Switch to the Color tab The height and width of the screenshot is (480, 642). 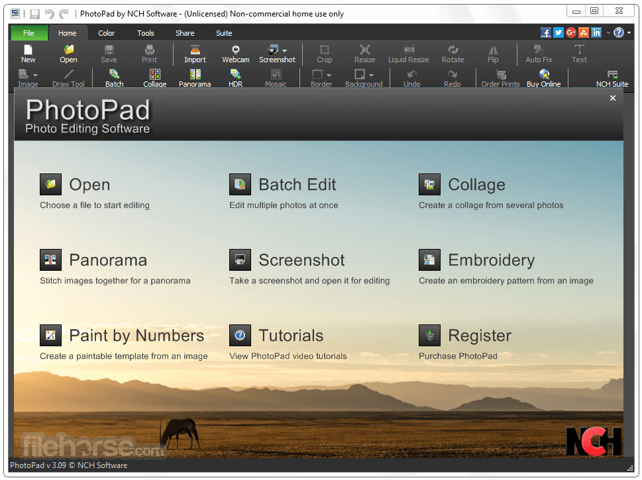point(107,33)
